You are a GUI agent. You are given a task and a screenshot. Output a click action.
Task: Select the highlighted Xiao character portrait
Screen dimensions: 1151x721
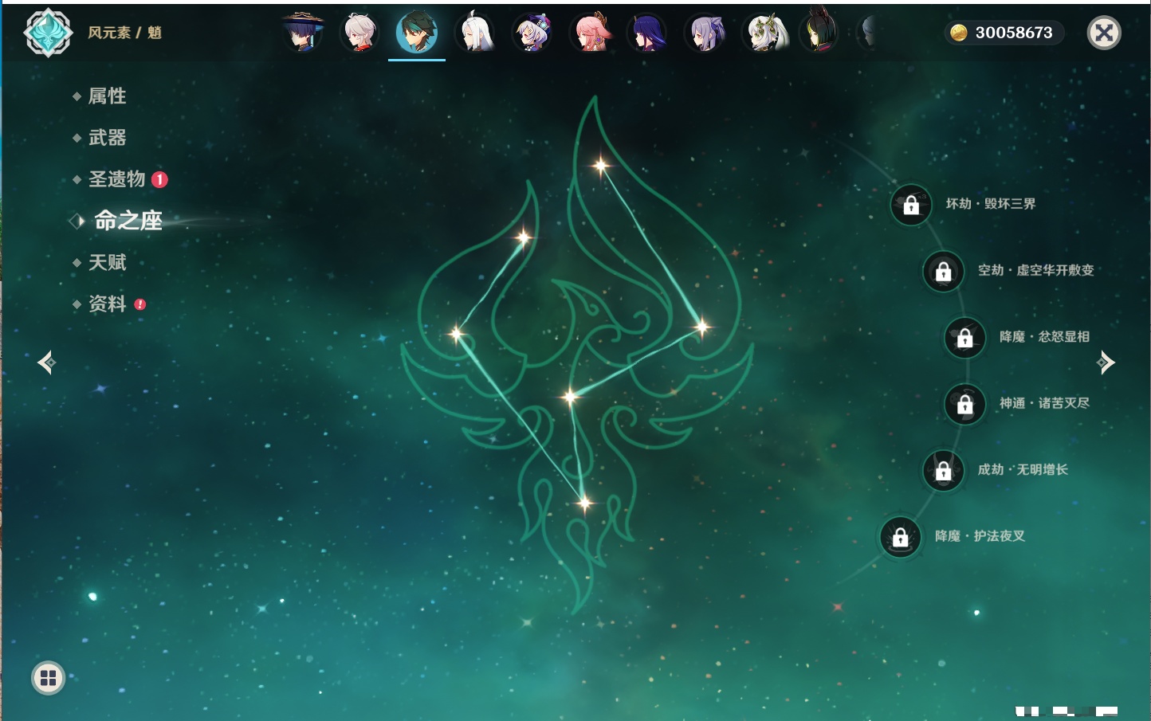click(x=417, y=32)
